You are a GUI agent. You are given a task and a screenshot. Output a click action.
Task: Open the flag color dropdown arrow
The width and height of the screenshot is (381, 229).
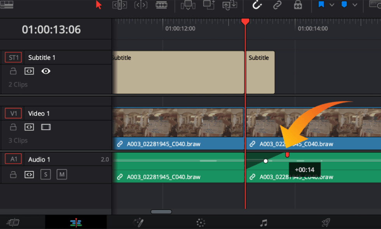332,5
